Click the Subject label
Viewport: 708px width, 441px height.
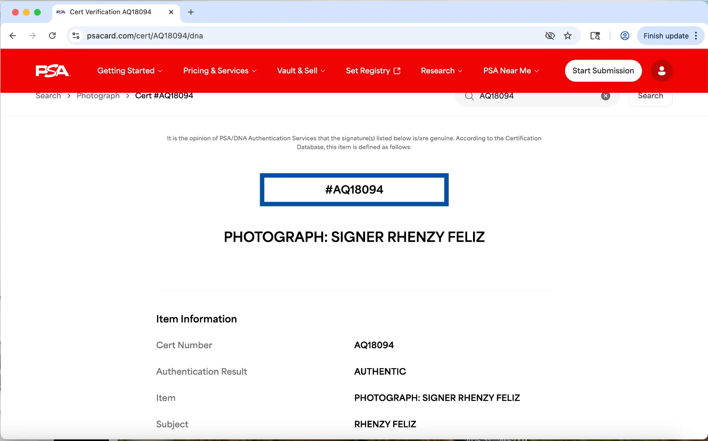(172, 424)
